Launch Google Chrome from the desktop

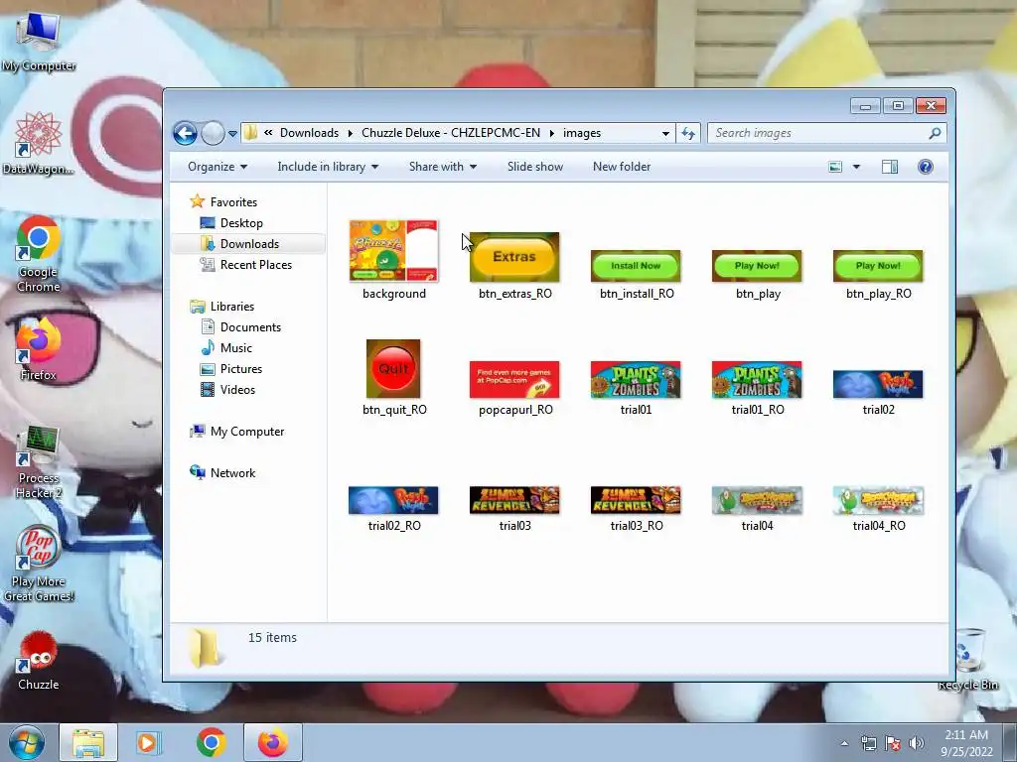coord(38,254)
